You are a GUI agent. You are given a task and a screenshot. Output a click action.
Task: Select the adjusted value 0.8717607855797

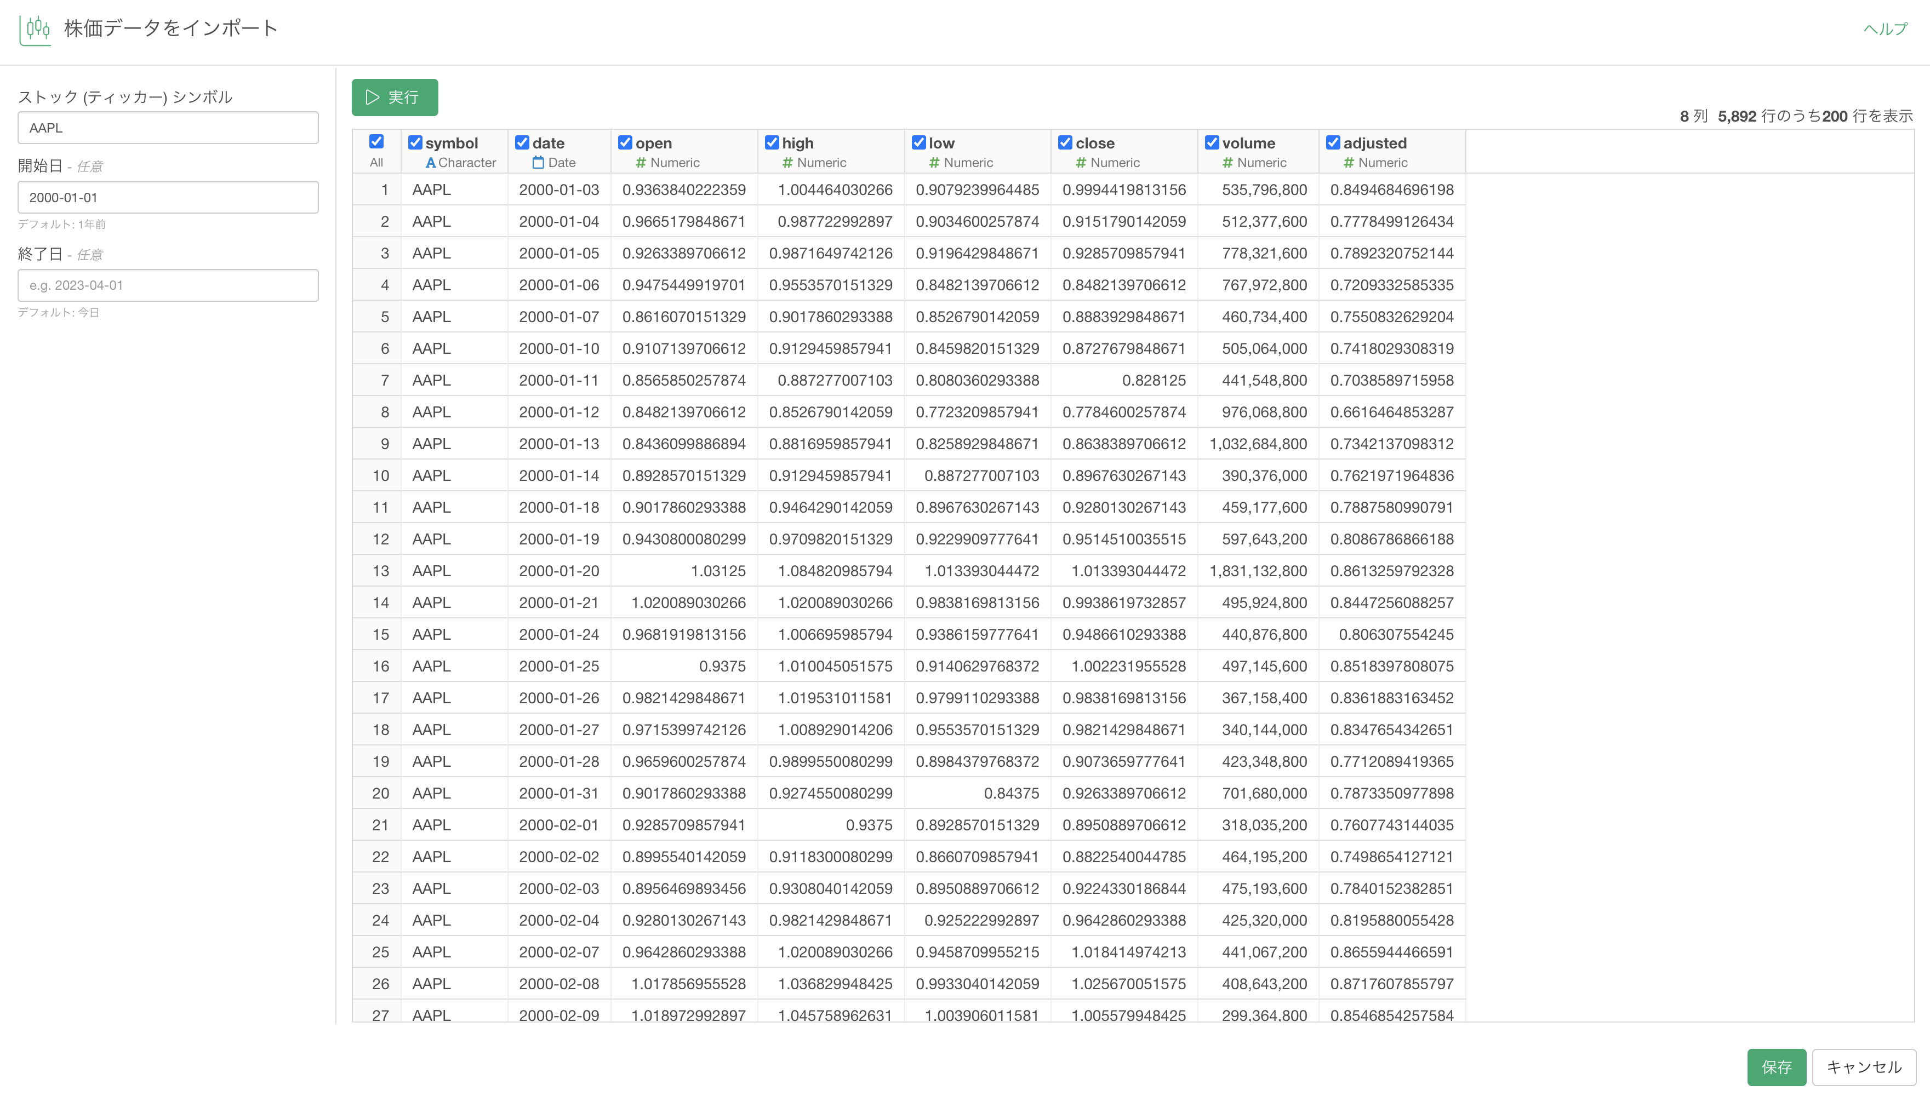pos(1392,985)
